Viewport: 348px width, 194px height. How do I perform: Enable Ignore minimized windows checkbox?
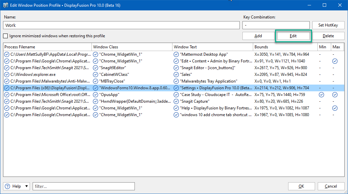coord(6,36)
